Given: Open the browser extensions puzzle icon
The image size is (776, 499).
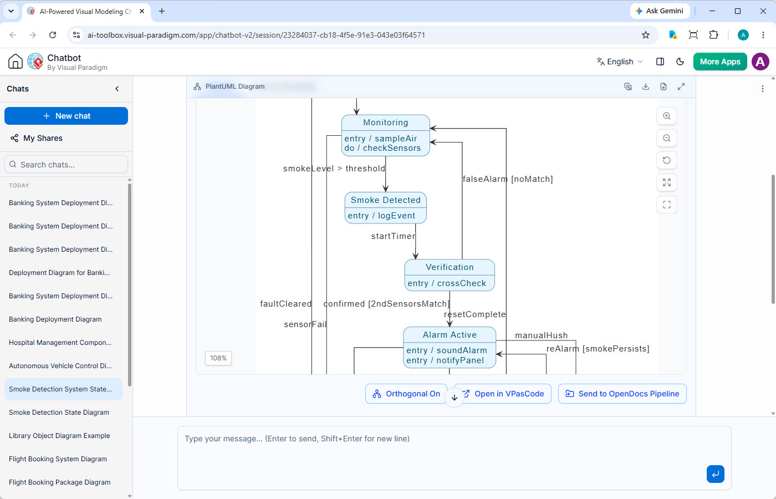Looking at the screenshot, I should (714, 35).
